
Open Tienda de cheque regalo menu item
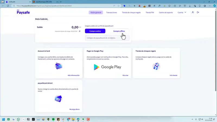pos(131,12)
